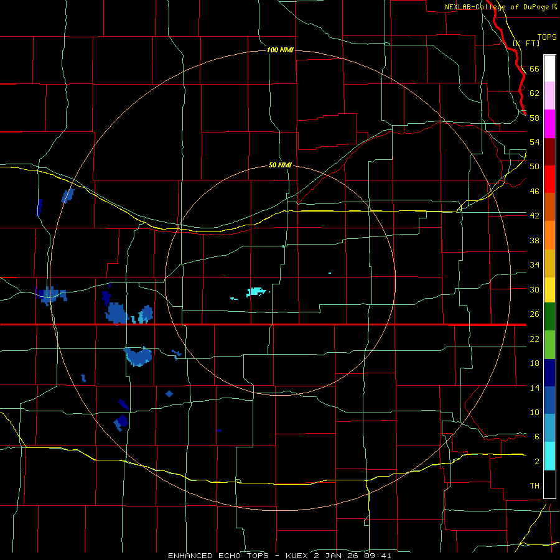Click the legend value 46
Screen dimensions: 560x560
(534, 191)
